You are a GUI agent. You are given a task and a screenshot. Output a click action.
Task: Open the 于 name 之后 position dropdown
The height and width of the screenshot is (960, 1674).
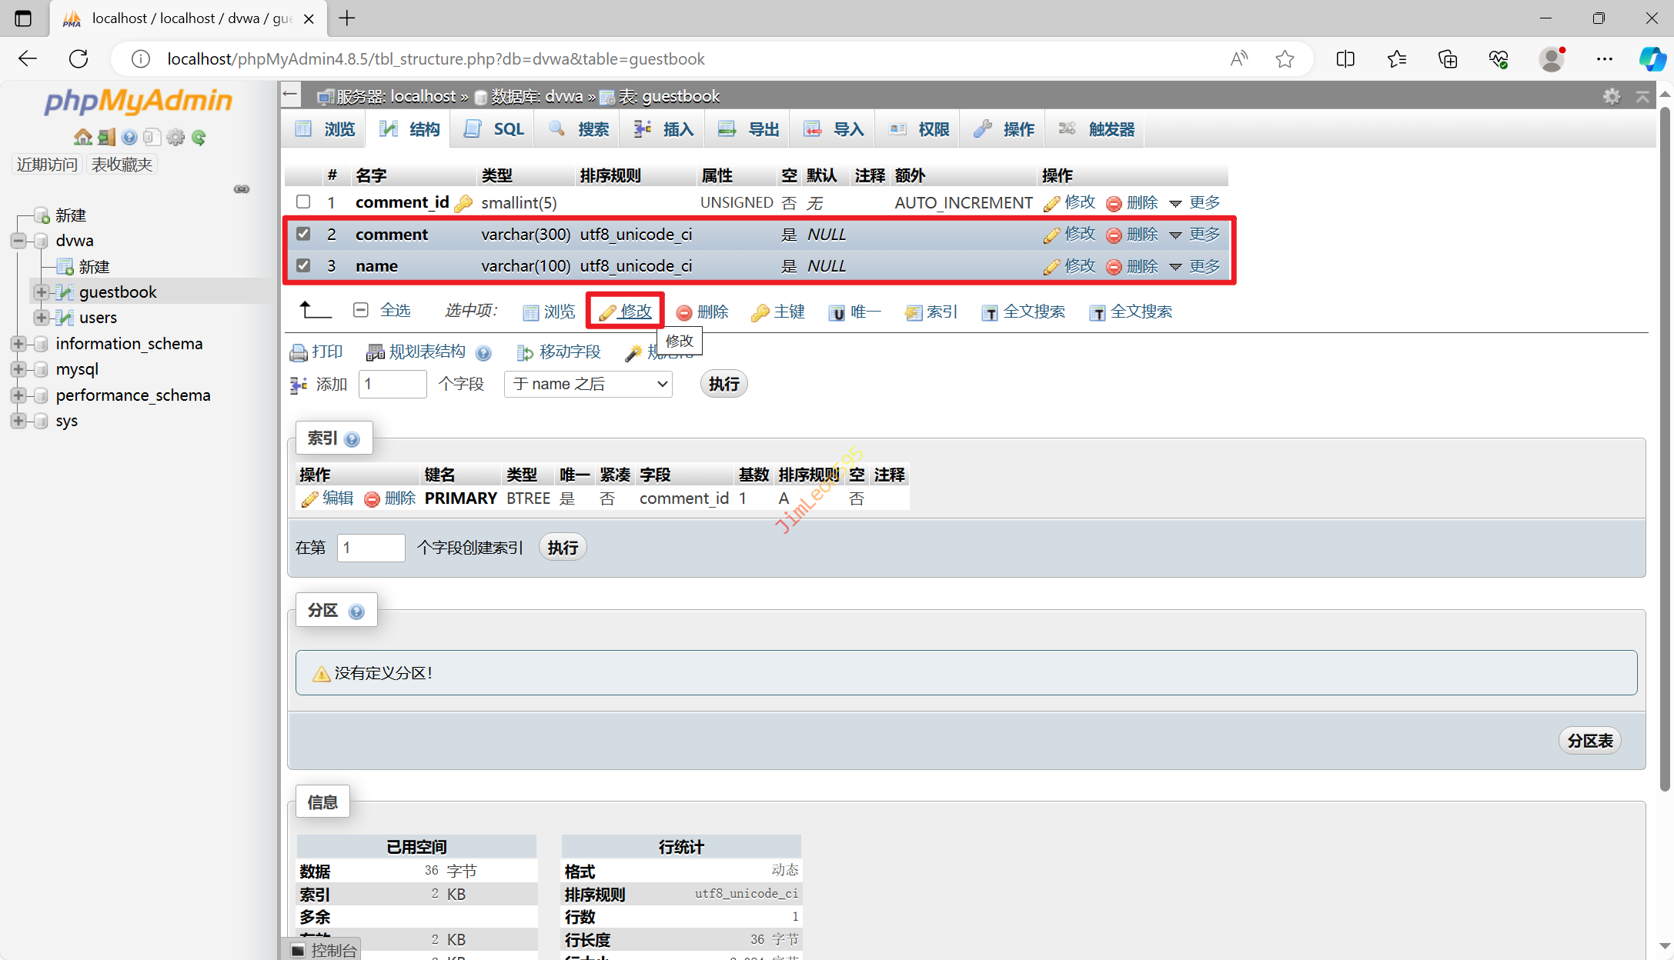pyautogui.click(x=588, y=384)
